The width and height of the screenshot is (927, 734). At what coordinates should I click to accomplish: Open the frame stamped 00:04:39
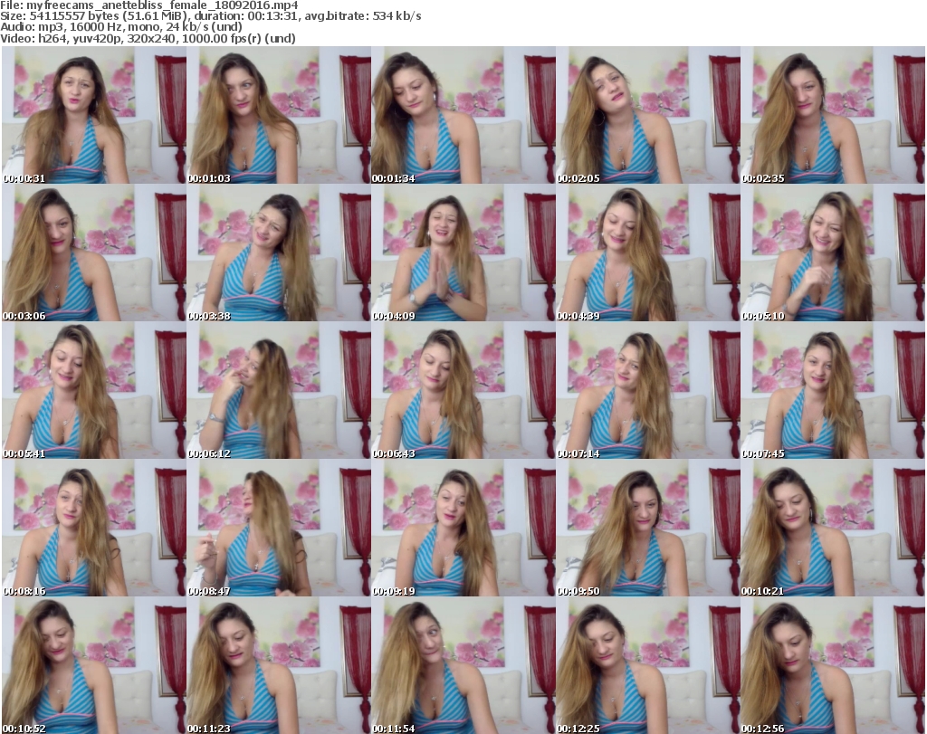point(648,253)
